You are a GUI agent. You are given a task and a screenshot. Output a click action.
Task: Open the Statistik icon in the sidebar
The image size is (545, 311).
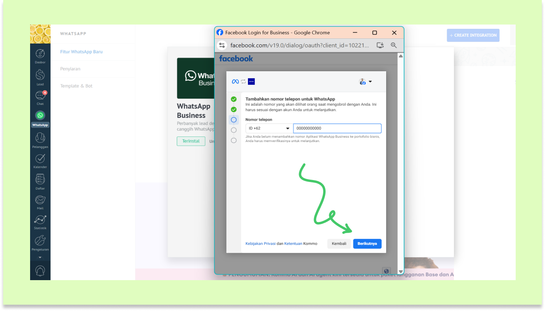click(x=40, y=220)
